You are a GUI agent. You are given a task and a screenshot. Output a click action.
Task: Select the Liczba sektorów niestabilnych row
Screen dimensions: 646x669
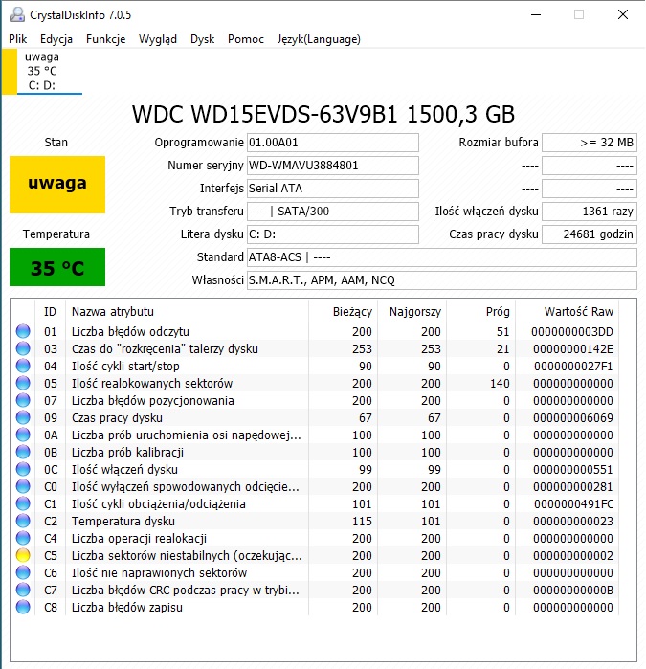(x=315, y=555)
